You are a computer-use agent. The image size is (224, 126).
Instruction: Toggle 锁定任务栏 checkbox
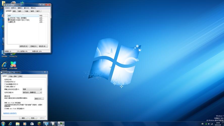click(x=5, y=82)
